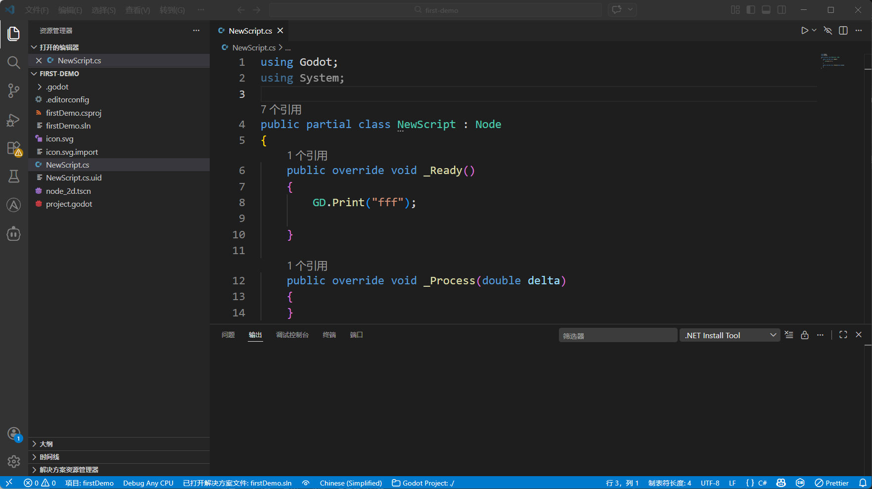Open firstDemo.sln file

pyautogui.click(x=68, y=126)
